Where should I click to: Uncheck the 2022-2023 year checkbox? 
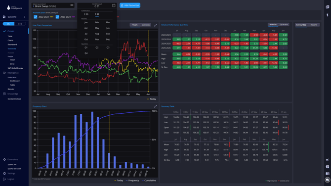36,17
